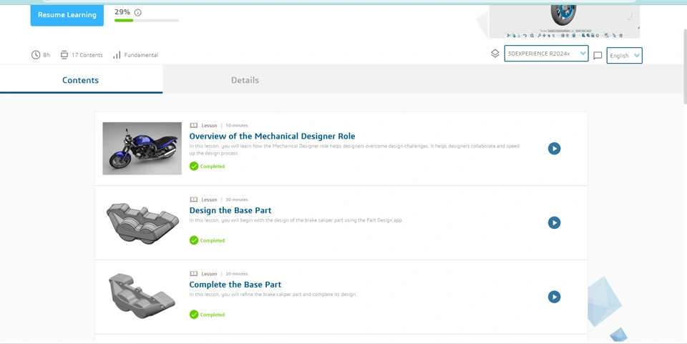Switch to the Details tab
This screenshot has height=344, width=687.
click(245, 80)
